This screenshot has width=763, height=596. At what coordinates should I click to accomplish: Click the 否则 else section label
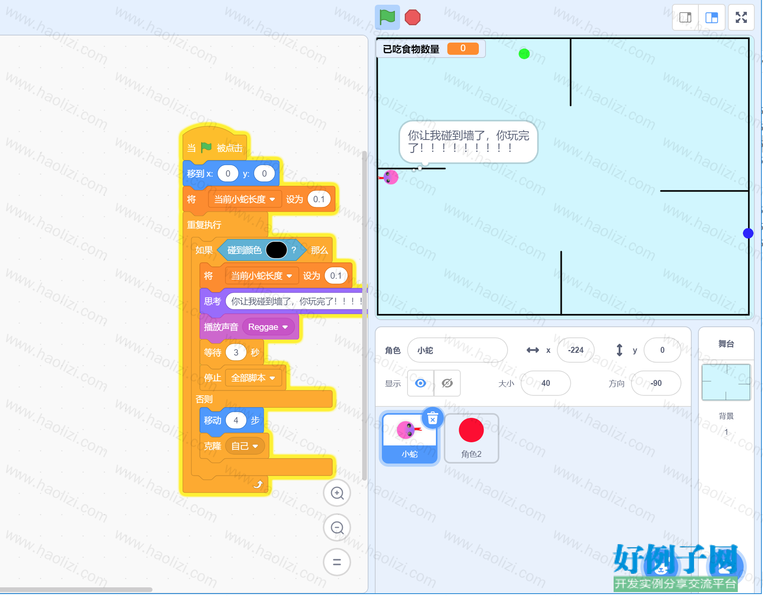click(x=204, y=399)
